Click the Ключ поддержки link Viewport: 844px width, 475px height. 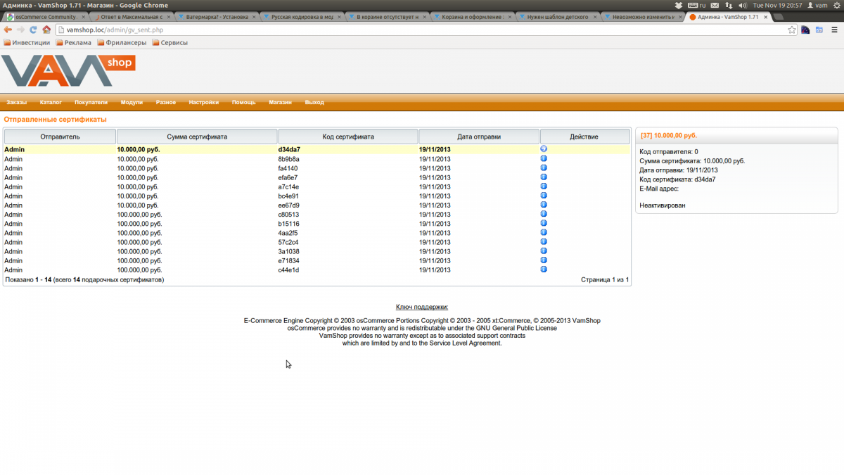tap(422, 307)
